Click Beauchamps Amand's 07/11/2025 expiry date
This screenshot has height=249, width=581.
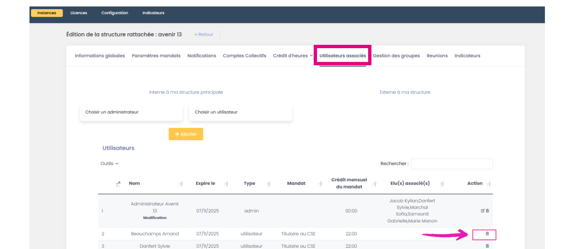point(207,234)
